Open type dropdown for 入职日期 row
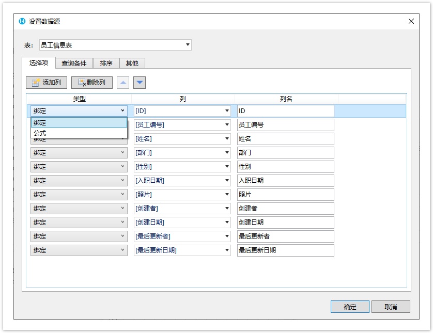Viewport: 433px width, 333px height. [x=79, y=181]
